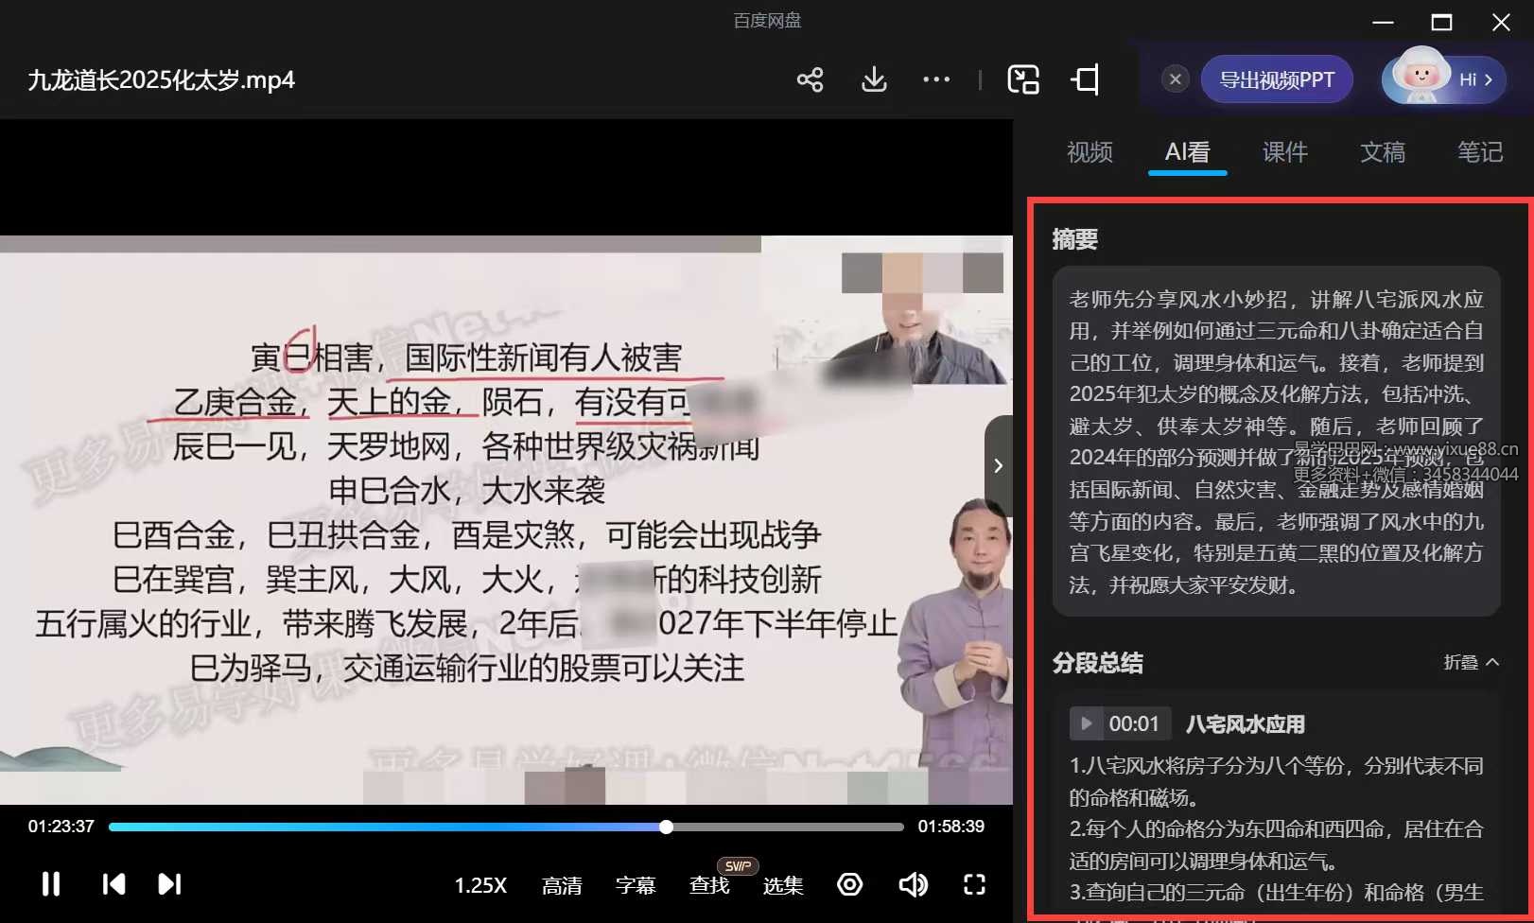Download the video file
The height and width of the screenshot is (923, 1534).
874,79
